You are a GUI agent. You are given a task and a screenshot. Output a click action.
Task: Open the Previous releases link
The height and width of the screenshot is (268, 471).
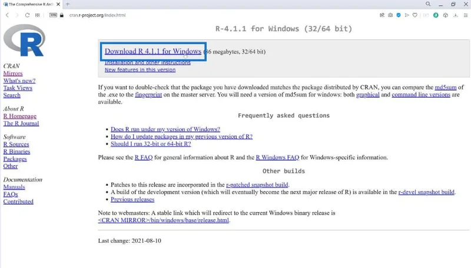coord(132,199)
